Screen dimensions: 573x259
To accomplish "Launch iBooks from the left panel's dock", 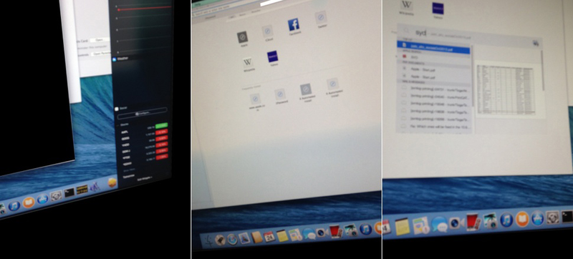I will pyautogui.click(x=29, y=202).
